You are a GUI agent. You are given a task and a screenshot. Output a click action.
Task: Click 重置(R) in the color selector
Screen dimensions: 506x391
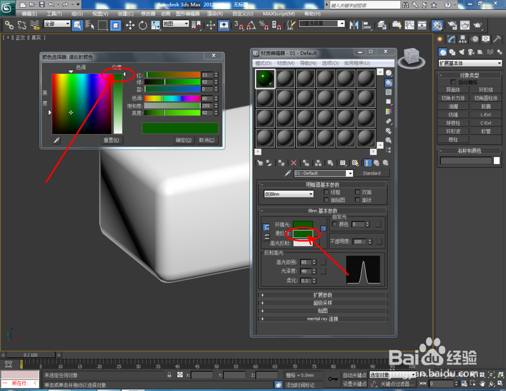[111, 140]
